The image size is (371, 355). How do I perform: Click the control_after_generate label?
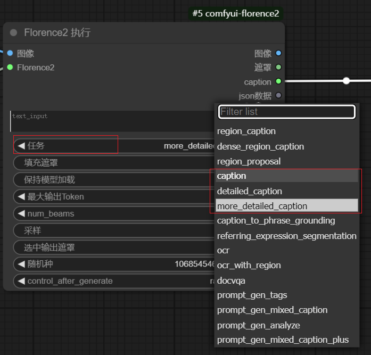(70, 281)
